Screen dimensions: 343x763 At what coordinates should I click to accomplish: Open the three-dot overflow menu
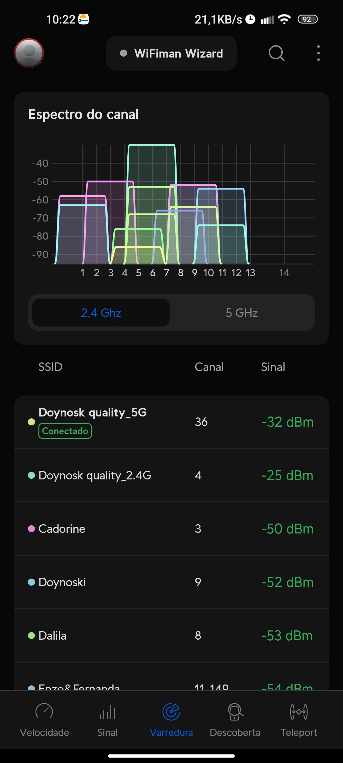tap(318, 53)
